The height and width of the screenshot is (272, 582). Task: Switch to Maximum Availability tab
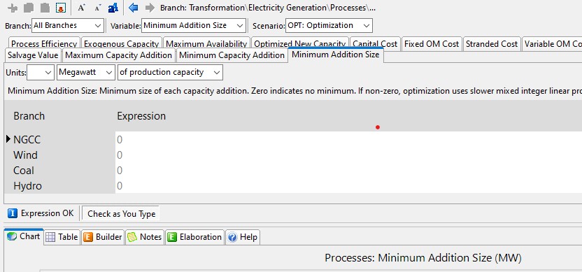tap(207, 44)
